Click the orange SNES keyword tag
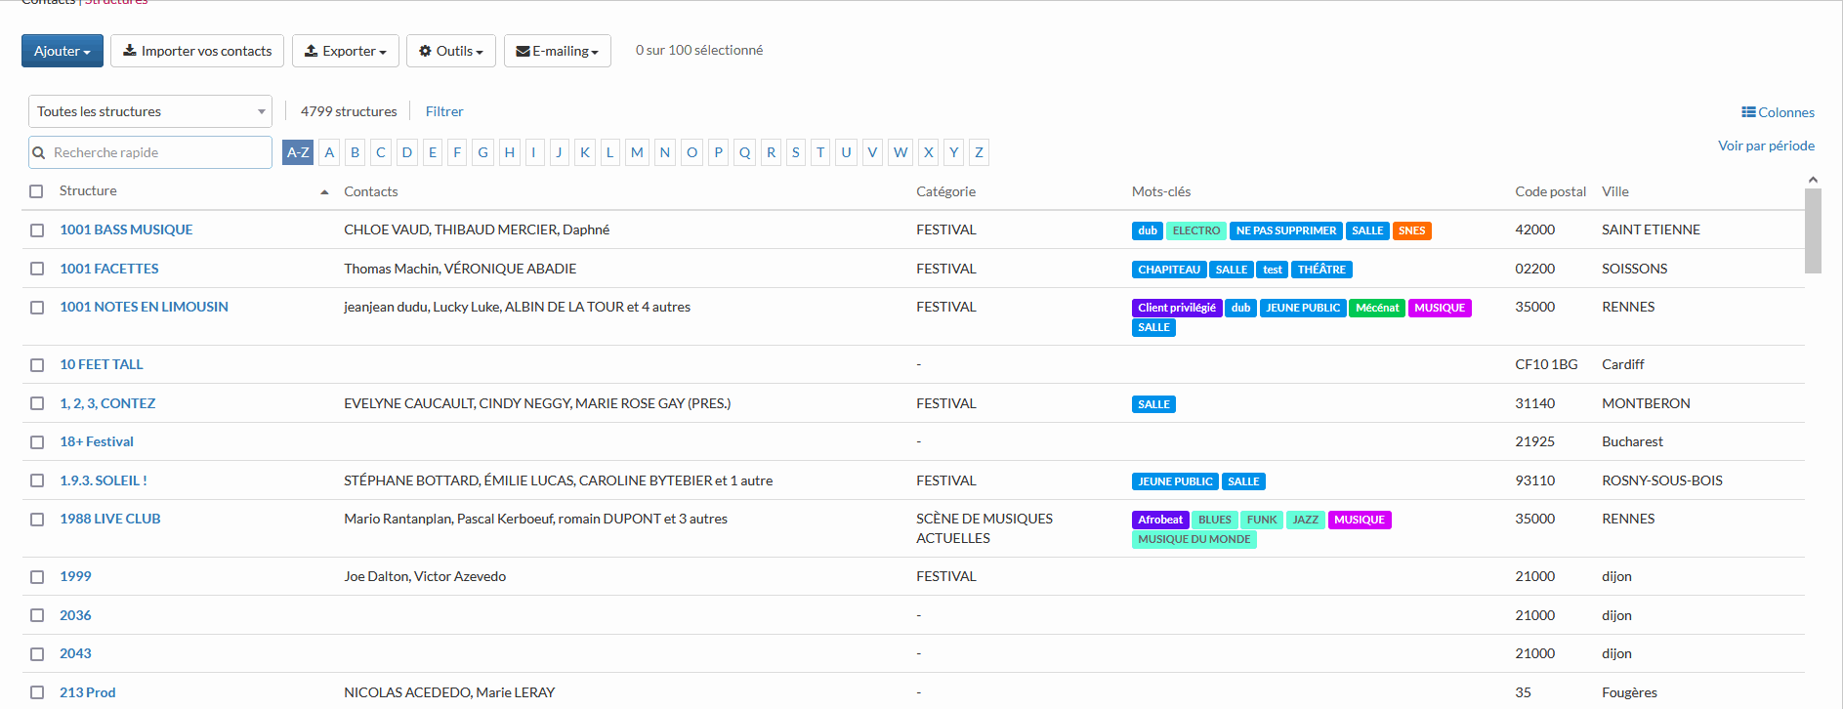Viewport: 1843px width, 709px height. coord(1411,231)
